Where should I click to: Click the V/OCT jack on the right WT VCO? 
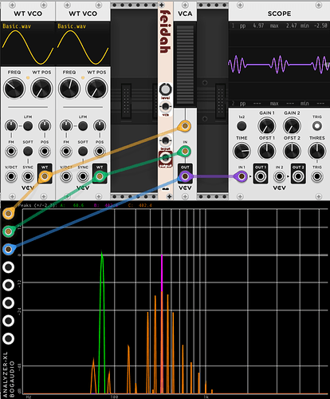(66, 176)
